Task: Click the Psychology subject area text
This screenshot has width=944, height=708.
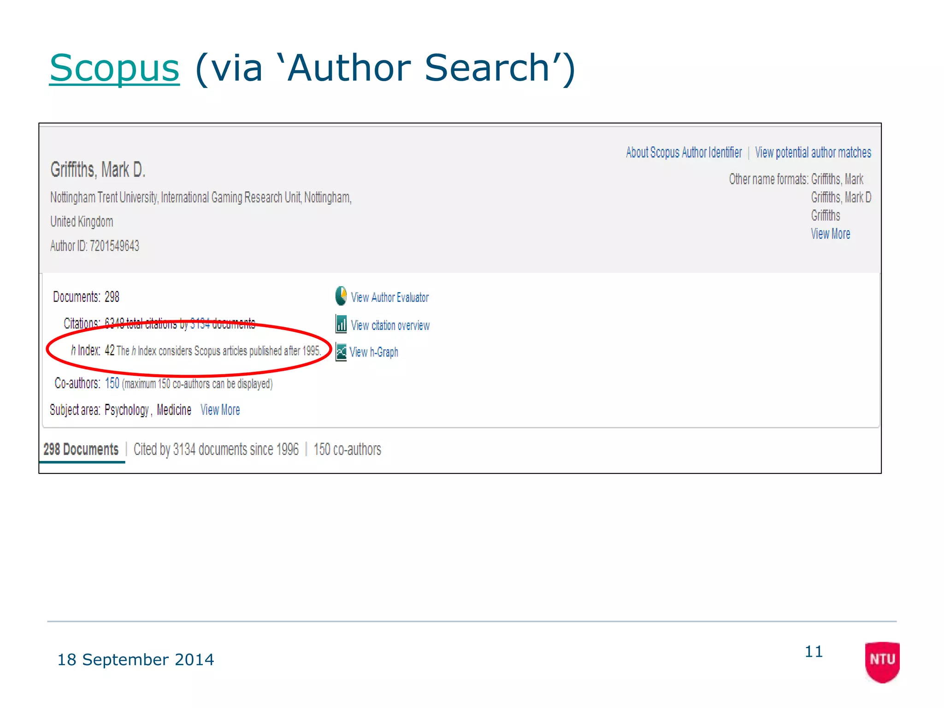Action: coord(127,410)
